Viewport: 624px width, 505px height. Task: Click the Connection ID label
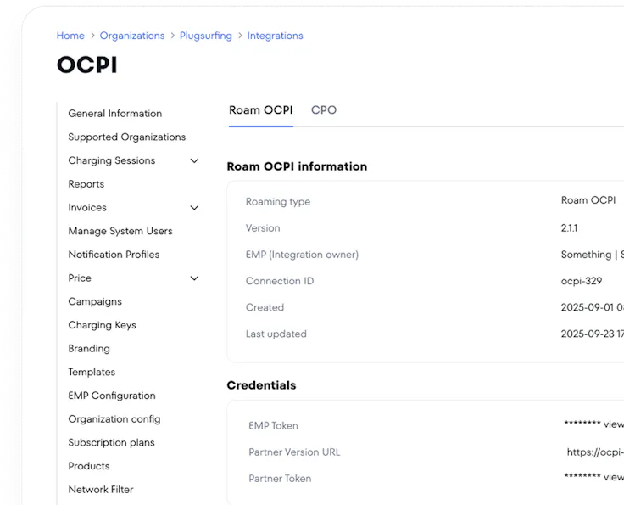pyautogui.click(x=280, y=281)
